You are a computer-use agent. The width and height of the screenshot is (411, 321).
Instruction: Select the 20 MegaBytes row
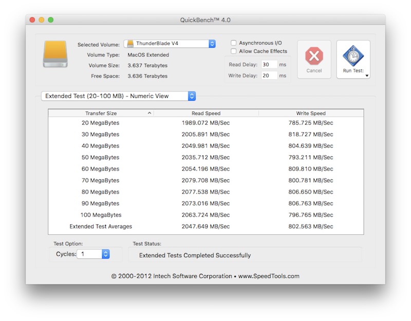point(206,123)
